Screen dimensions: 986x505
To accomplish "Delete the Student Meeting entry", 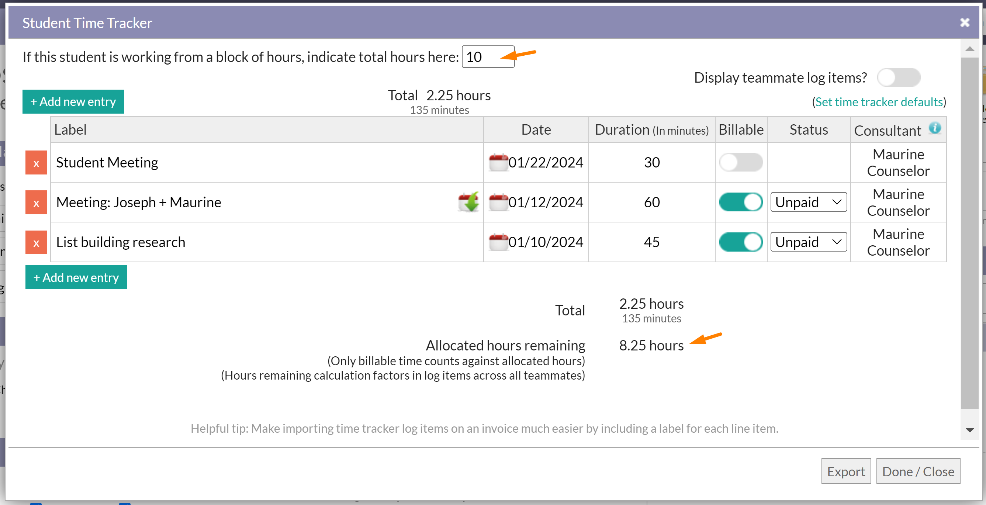I will [36, 163].
